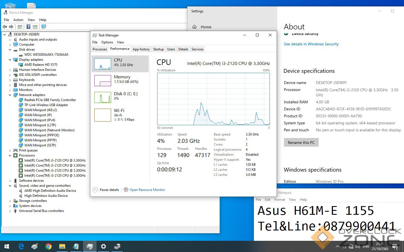
Task: Expand the Keyboards node
Action: 10,80
